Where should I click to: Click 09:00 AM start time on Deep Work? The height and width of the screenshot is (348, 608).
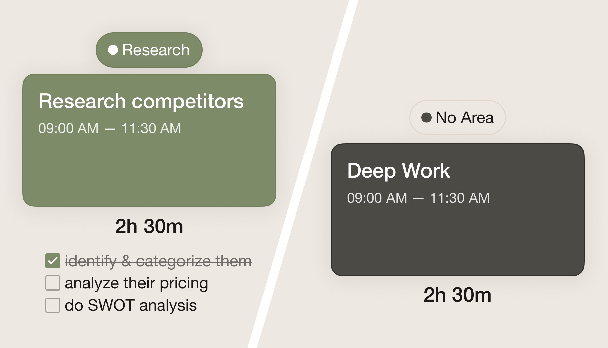point(377,198)
